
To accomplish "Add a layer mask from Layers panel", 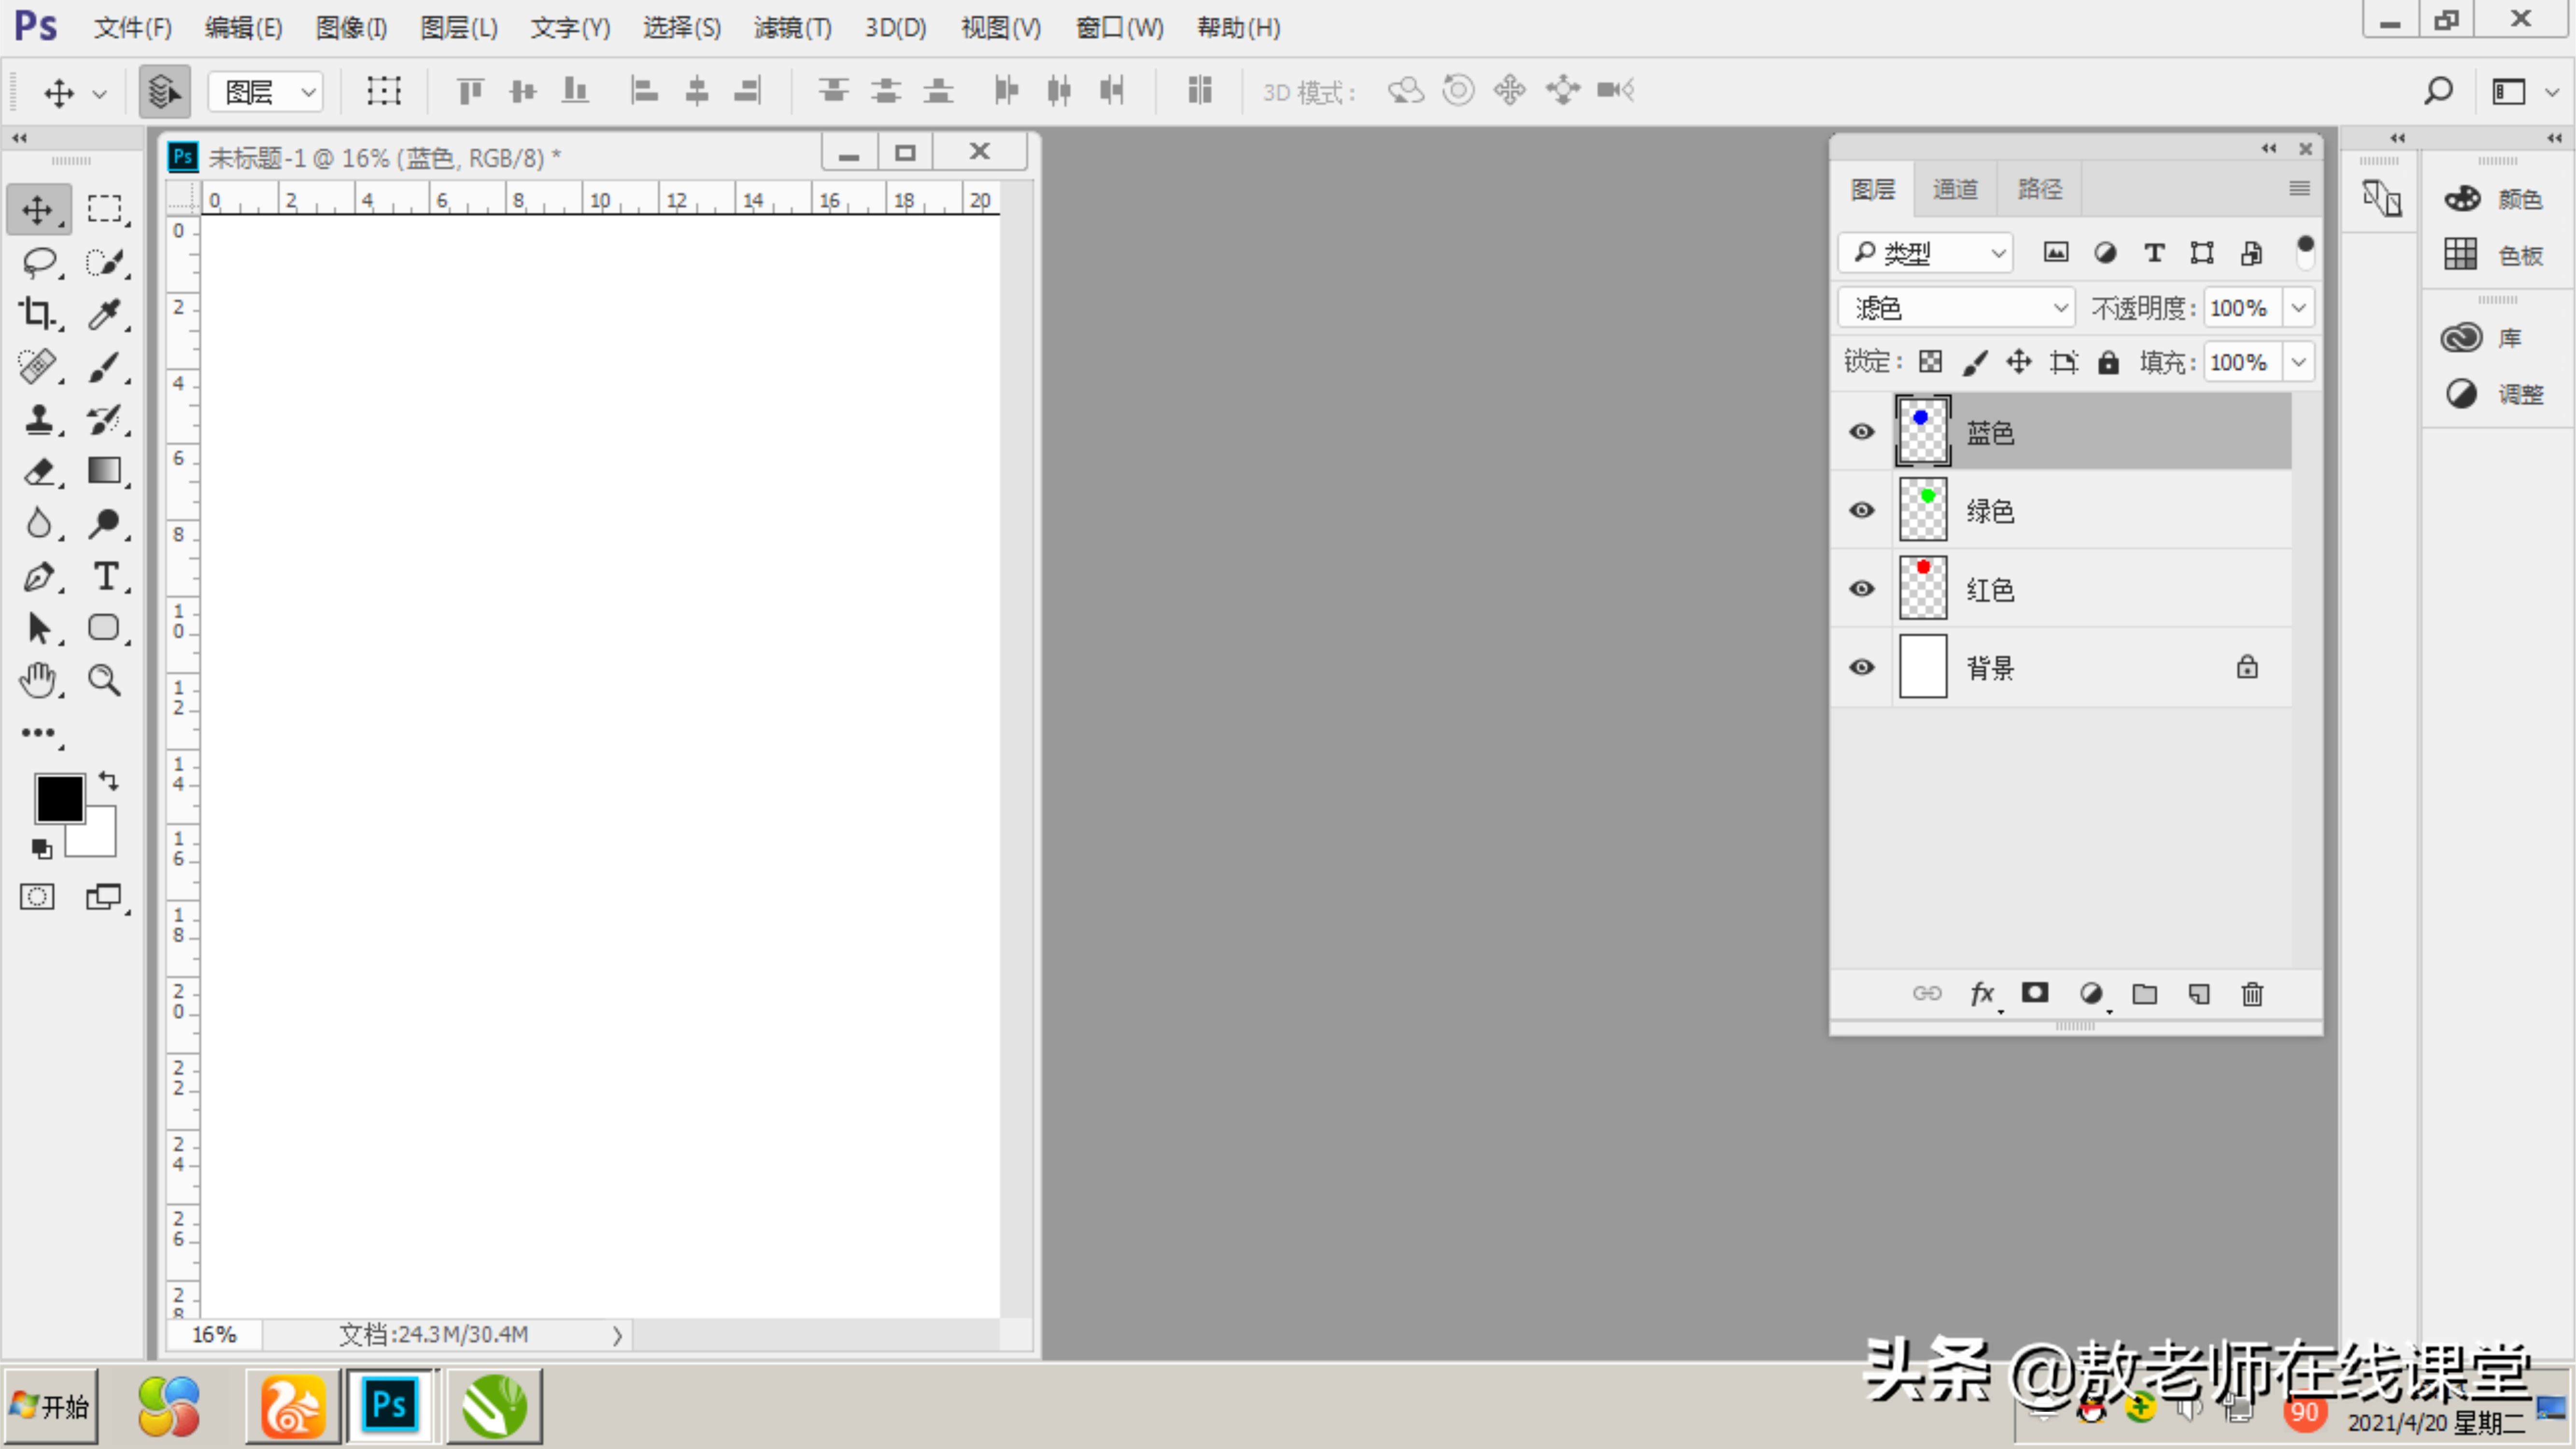I will click(2035, 993).
